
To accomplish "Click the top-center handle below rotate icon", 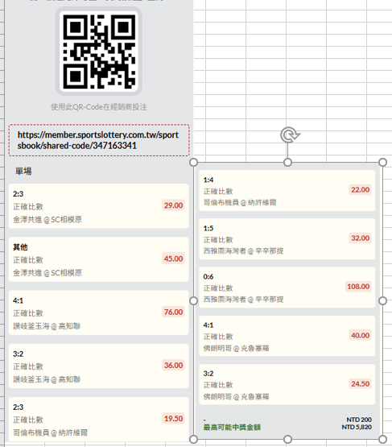I will coord(287,162).
